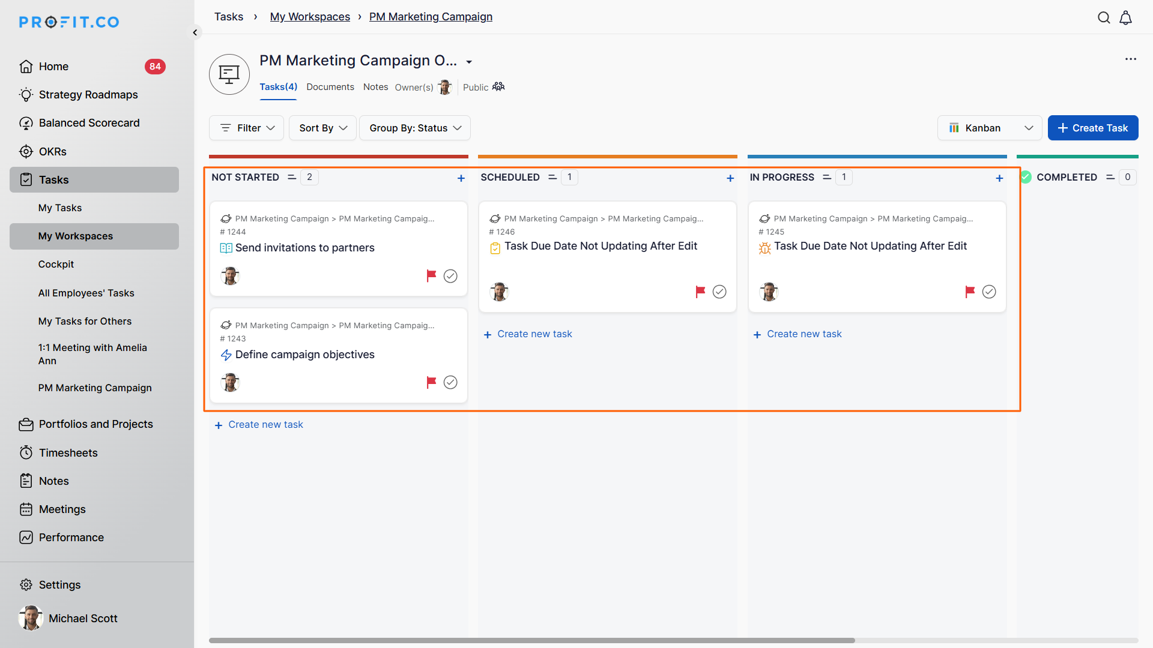Open the Michael Scott profile avatar

31,618
